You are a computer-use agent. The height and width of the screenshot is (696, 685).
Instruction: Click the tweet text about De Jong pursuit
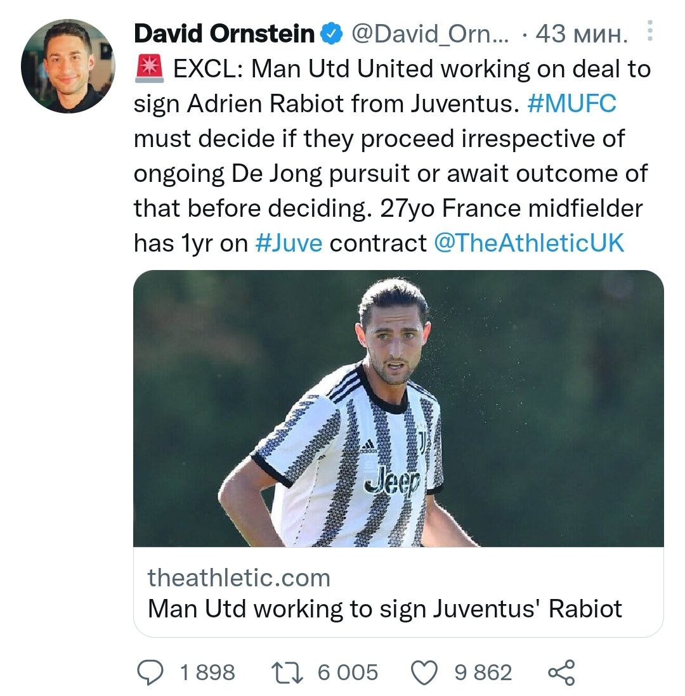390,173
